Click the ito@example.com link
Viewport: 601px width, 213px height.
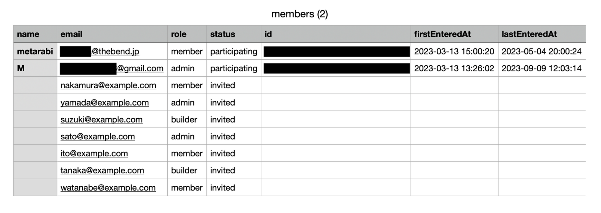pyautogui.click(x=94, y=153)
